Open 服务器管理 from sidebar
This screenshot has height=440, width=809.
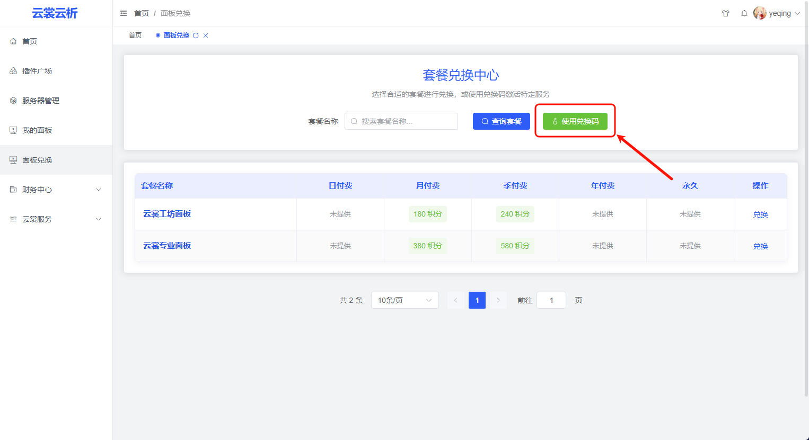tap(40, 101)
